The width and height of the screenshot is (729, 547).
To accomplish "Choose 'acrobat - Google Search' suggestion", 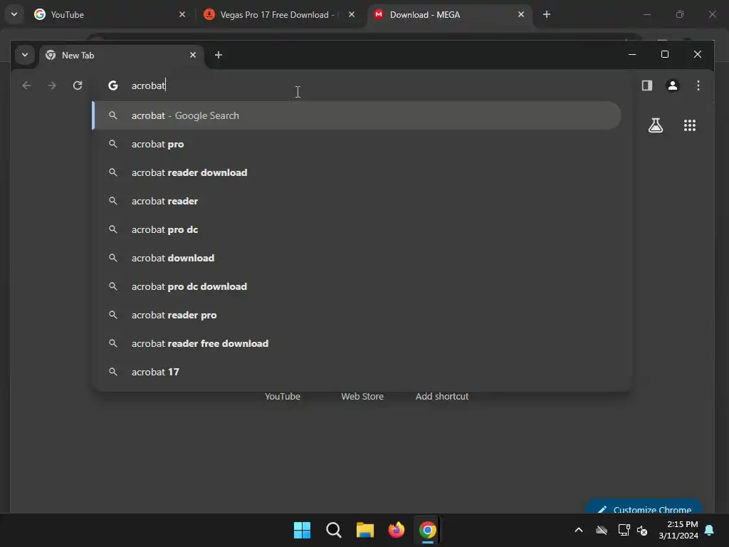I will coord(357,115).
